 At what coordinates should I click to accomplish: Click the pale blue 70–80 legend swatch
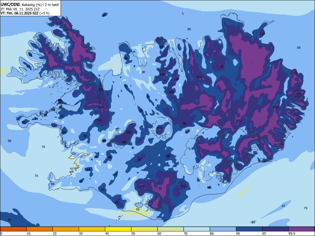tap(197, 229)
